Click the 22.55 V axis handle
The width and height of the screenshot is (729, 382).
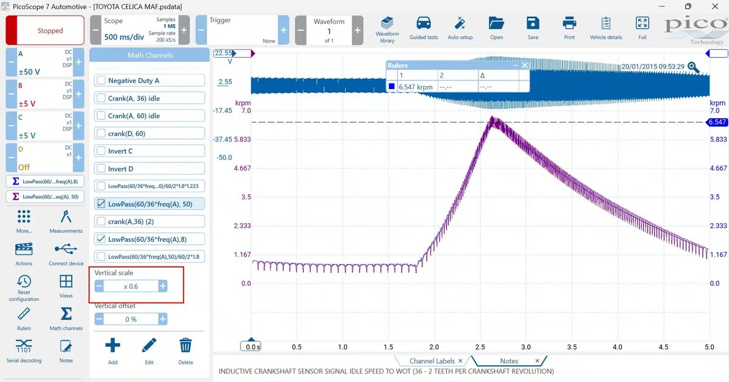pyautogui.click(x=224, y=53)
